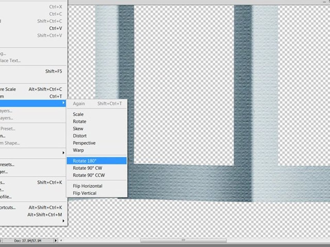Select the plain Rotate transform option
330x247 pixels.
tap(97, 121)
